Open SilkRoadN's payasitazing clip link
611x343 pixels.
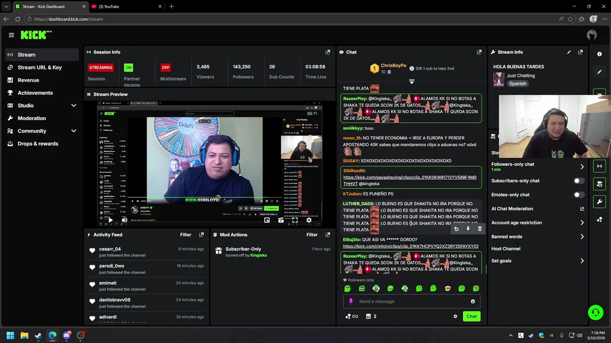[x=410, y=181]
